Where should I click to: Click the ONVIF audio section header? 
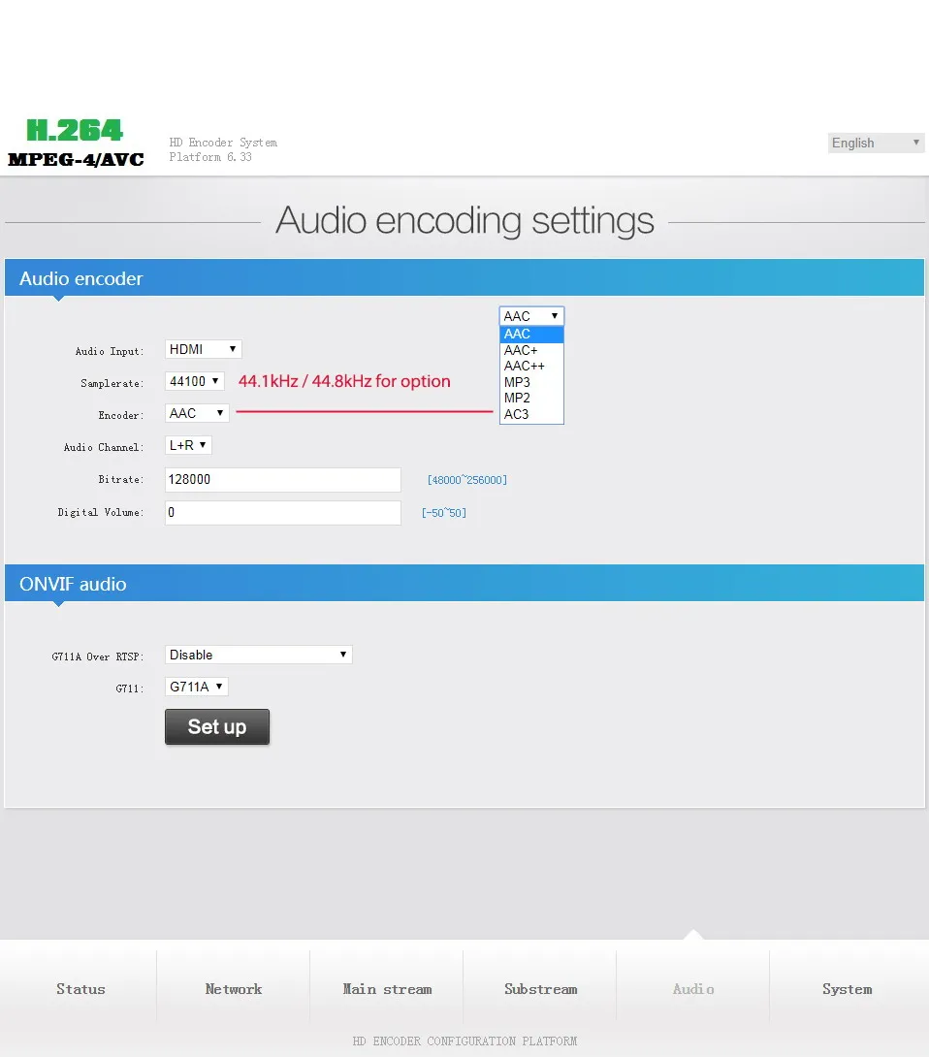click(464, 583)
